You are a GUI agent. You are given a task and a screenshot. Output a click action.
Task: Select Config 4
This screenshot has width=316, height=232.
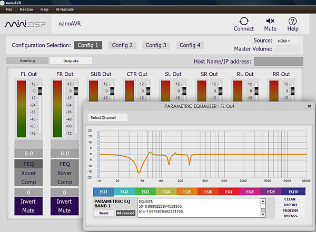[190, 45]
